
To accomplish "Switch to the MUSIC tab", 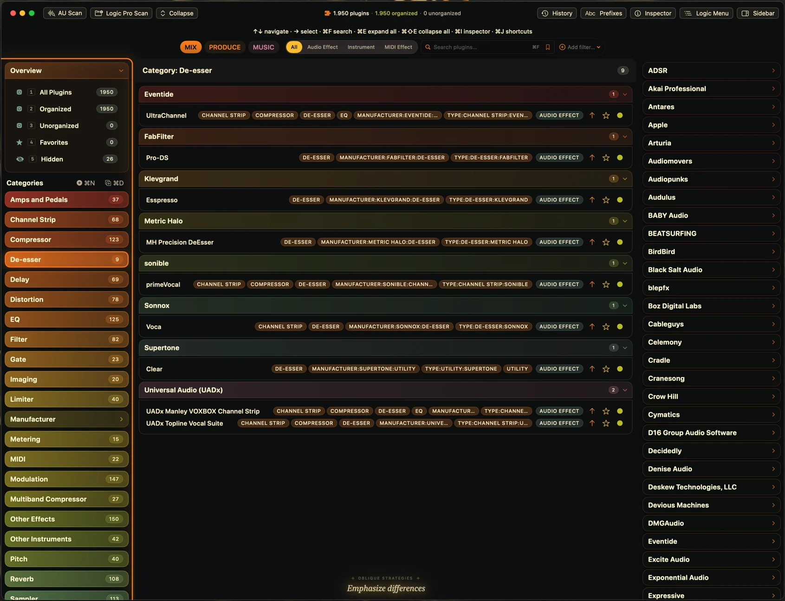I will pos(263,47).
